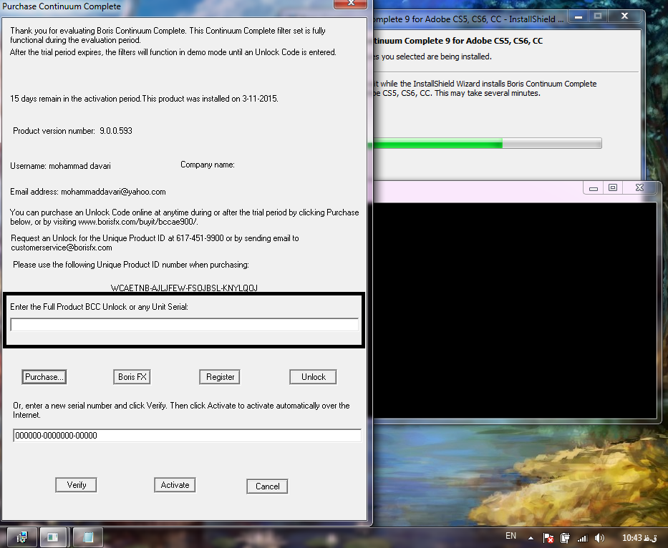Switch to the highlighted window-icon taskbar button
Viewport: 668px width, 548px height.
tap(54, 537)
